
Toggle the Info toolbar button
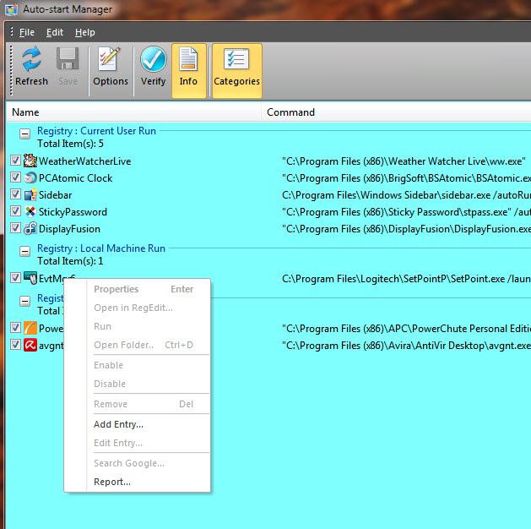pyautogui.click(x=188, y=70)
